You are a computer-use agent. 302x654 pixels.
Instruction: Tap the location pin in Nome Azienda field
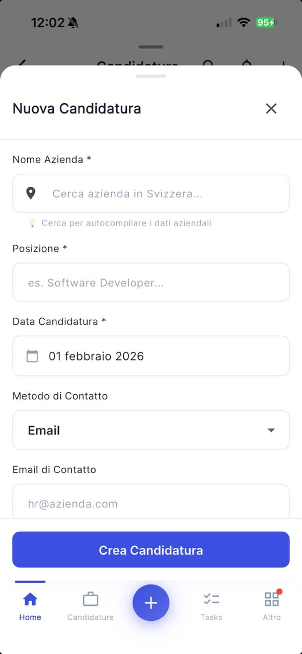tap(30, 193)
